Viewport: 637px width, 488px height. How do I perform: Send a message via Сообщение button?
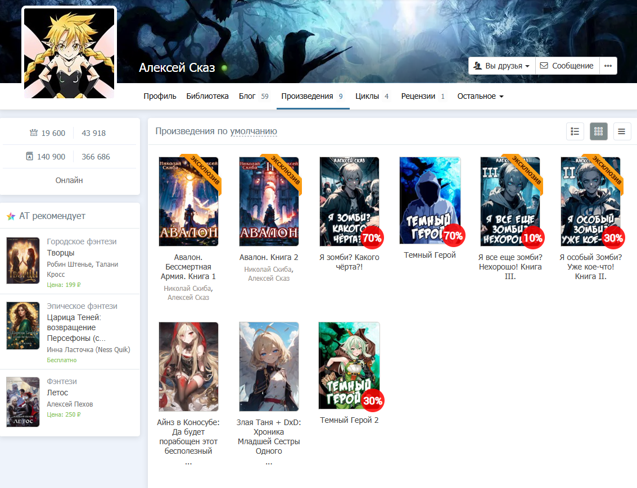pyautogui.click(x=567, y=66)
